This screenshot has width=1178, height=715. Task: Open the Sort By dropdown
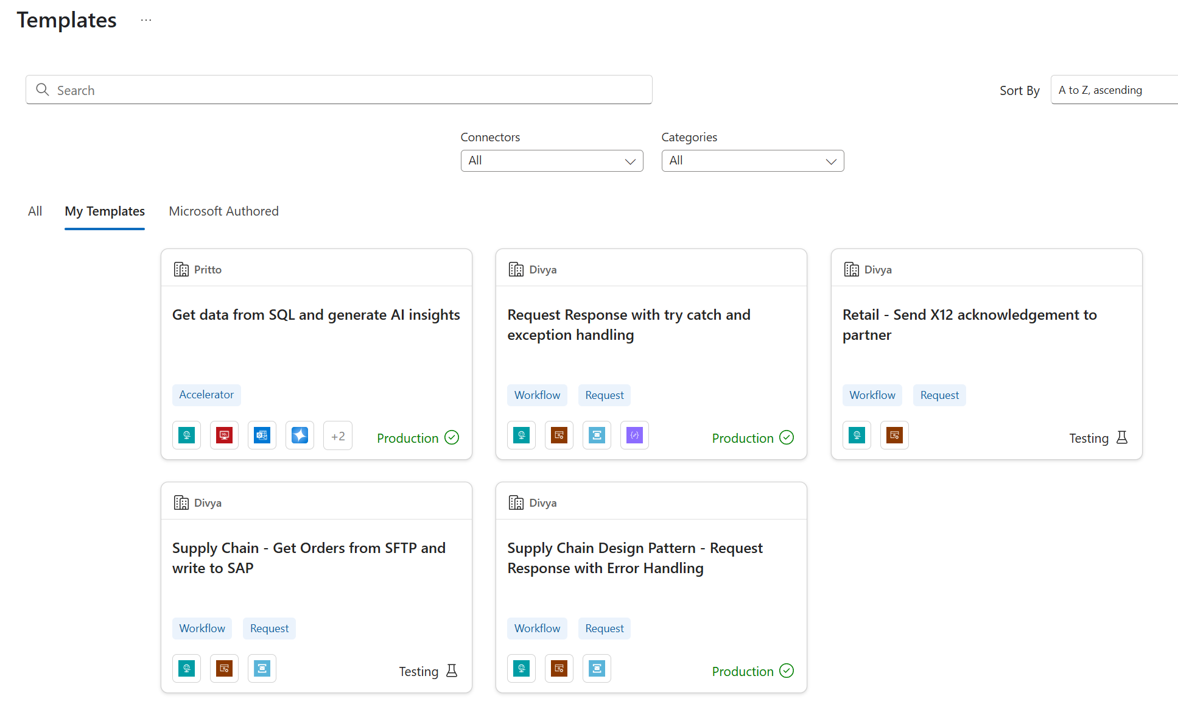[1113, 90]
